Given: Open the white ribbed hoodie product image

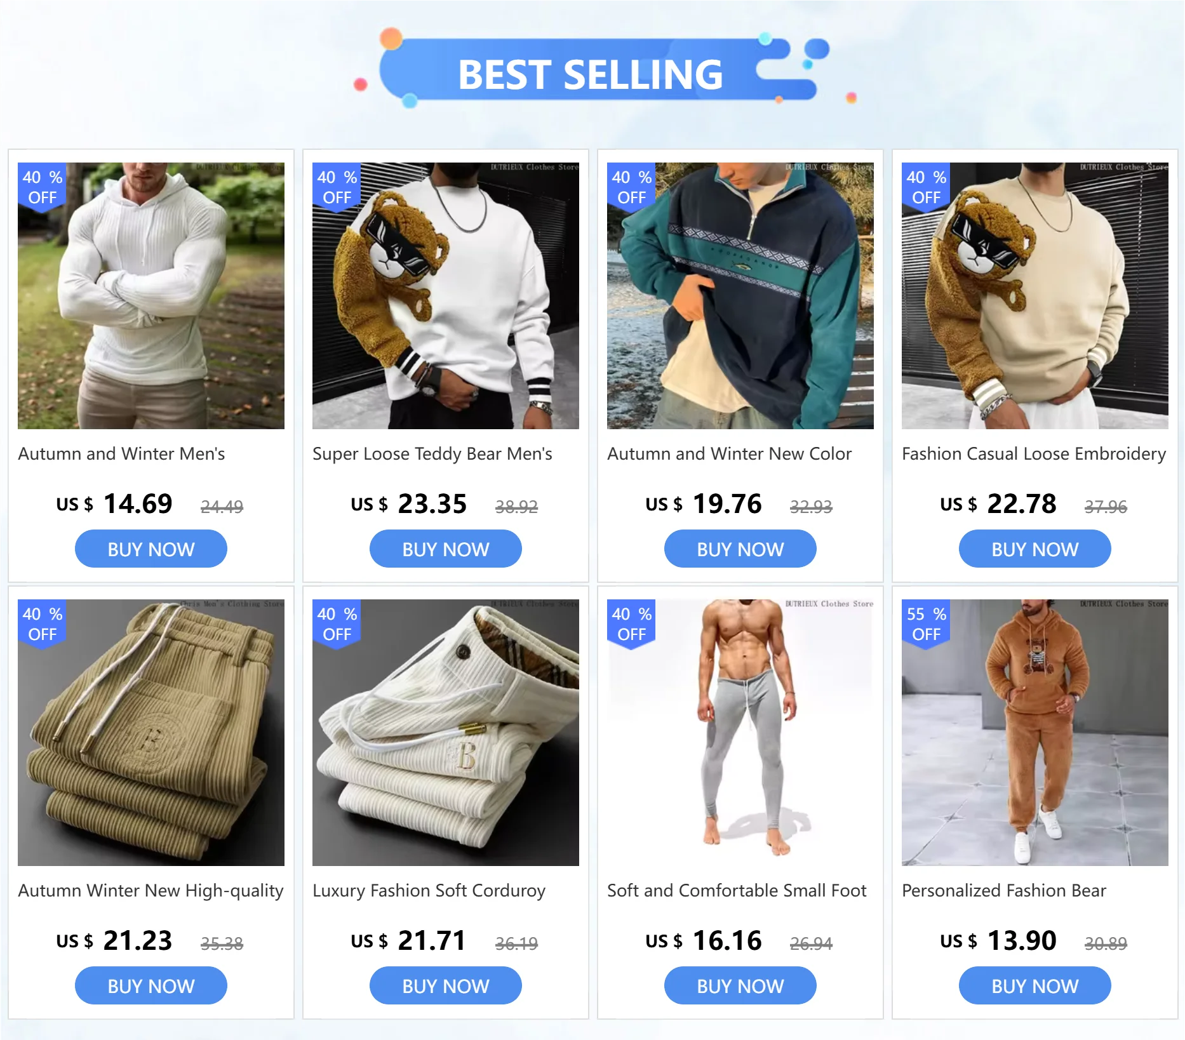Looking at the screenshot, I should tap(151, 296).
